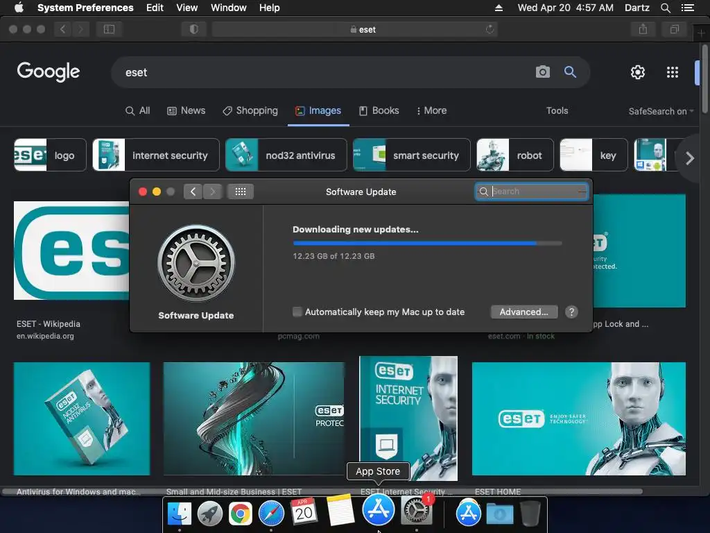710x533 pixels.
Task: Select the internet security suggestion chip
Action: point(156,155)
